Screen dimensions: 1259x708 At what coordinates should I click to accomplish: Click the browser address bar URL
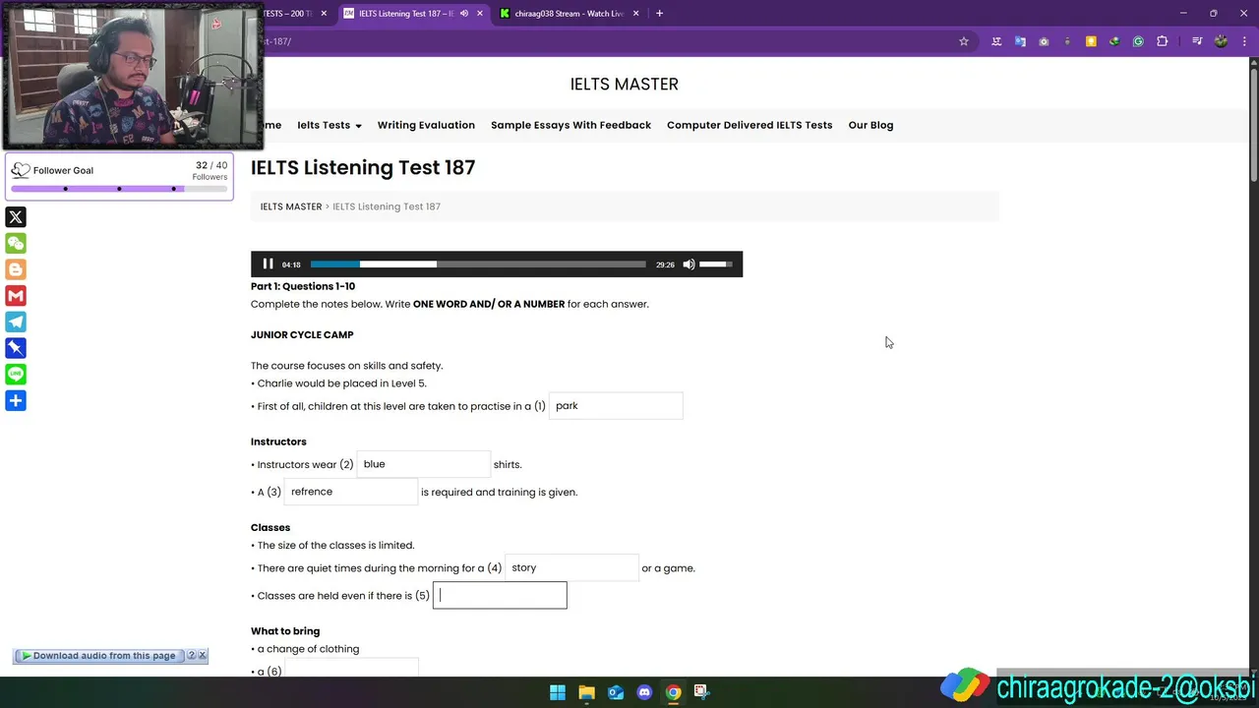pyautogui.click(x=275, y=41)
